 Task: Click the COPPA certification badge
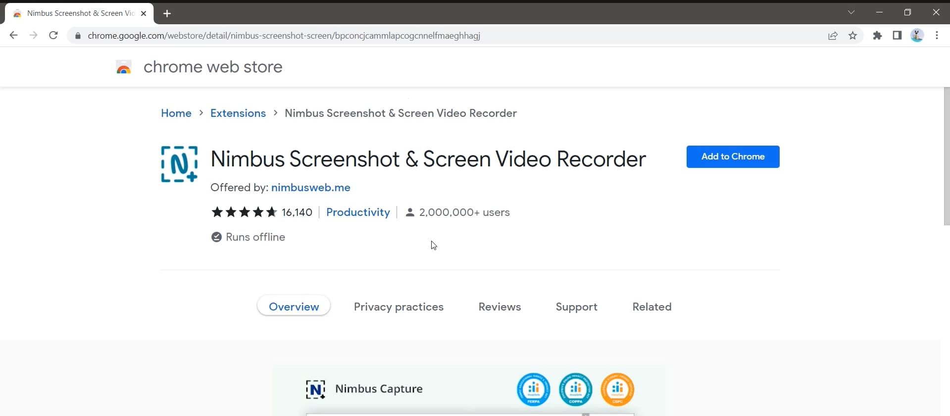point(575,389)
